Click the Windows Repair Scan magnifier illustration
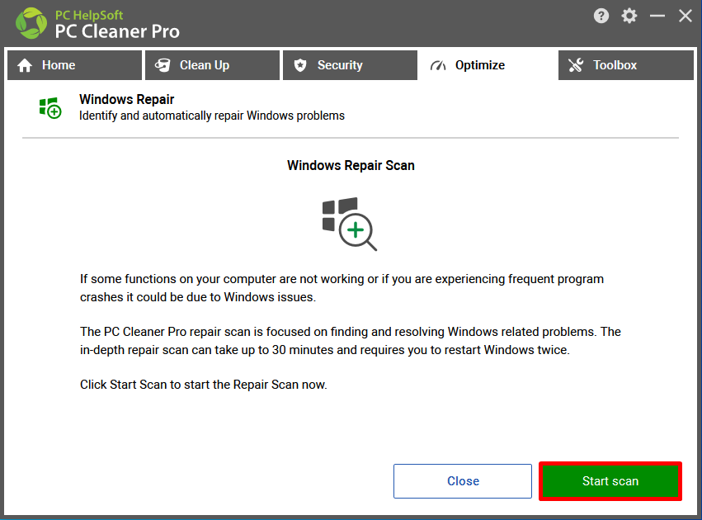The height and width of the screenshot is (520, 702). tap(350, 224)
